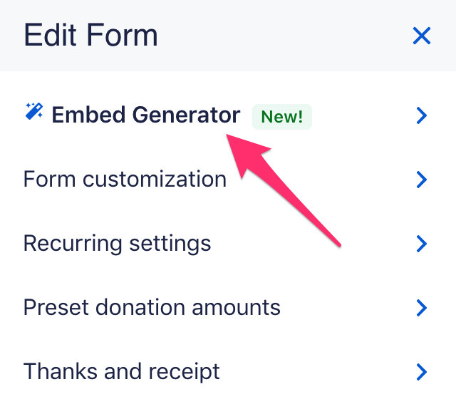
Task: Click the chevron arrow for Embed Generator
Action: click(x=422, y=115)
